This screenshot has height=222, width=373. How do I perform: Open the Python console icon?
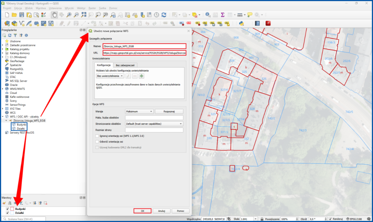(x=242, y=23)
